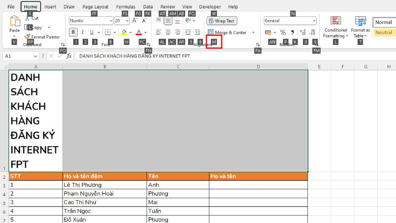Toggle bold formatting
This screenshot has height=223, width=396.
tap(73, 32)
